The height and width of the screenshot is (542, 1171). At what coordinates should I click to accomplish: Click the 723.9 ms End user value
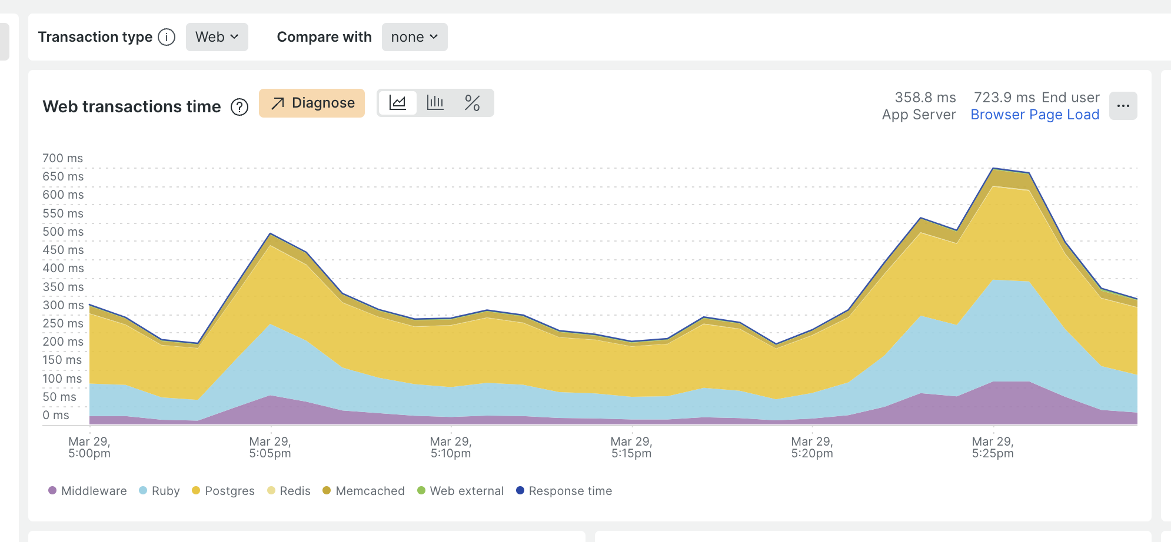tap(1037, 98)
